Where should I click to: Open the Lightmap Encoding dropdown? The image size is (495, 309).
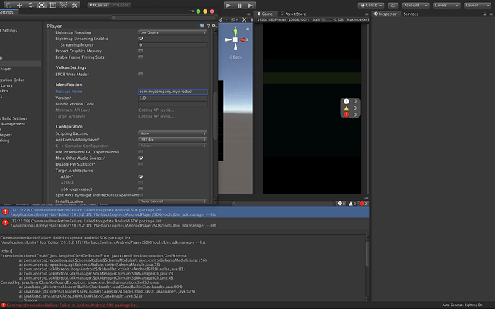173,33
